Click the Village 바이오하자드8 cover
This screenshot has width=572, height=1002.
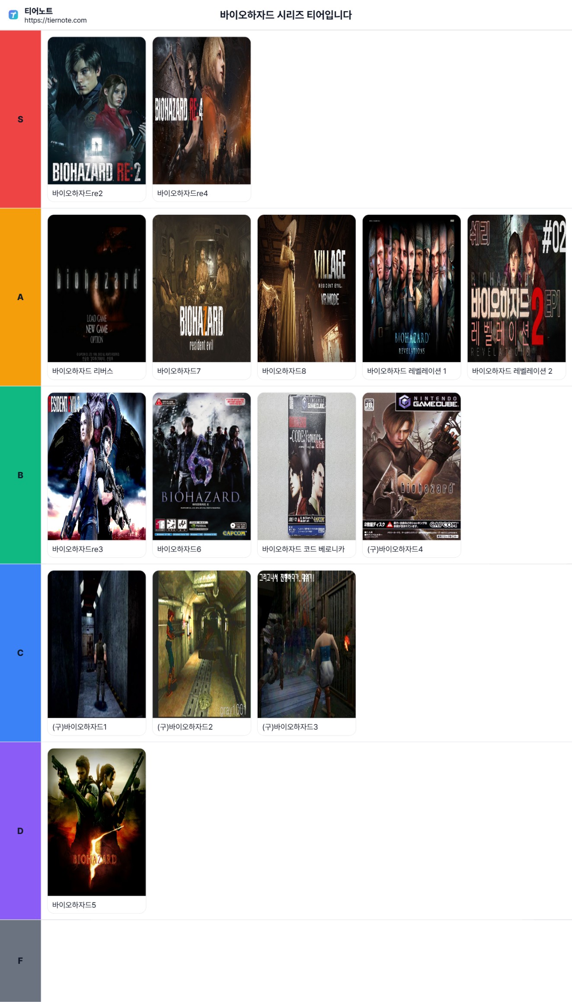tap(307, 288)
